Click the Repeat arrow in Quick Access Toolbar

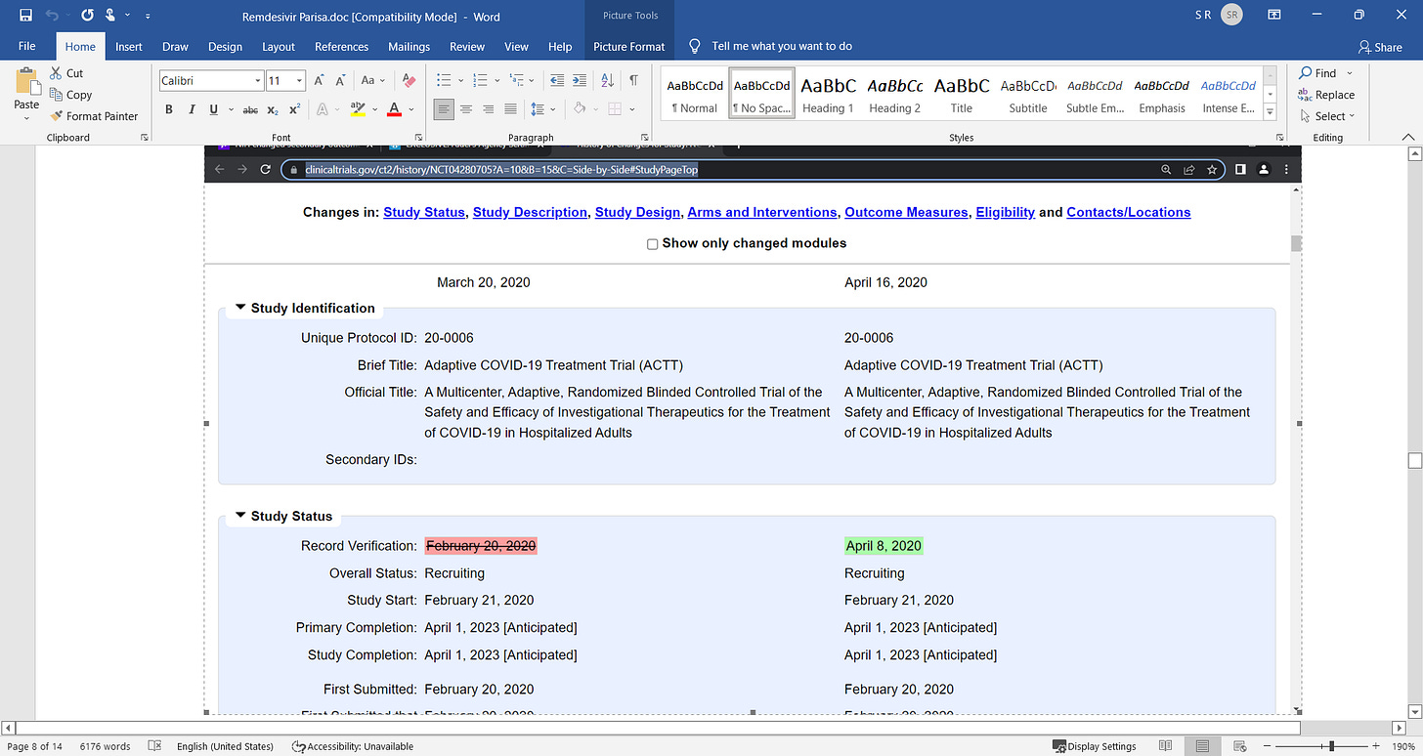tap(88, 16)
